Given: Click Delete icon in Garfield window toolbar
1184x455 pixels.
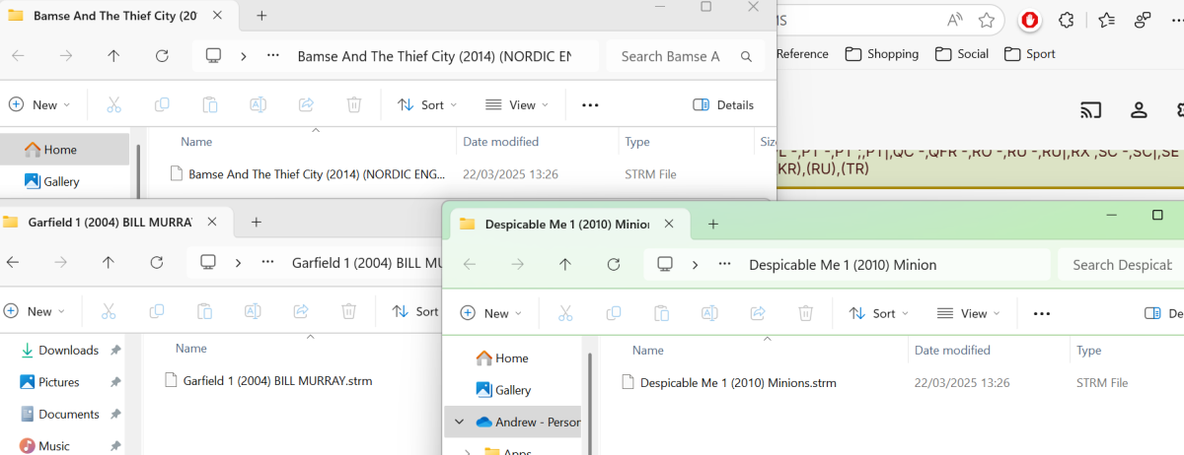Looking at the screenshot, I should tap(348, 311).
